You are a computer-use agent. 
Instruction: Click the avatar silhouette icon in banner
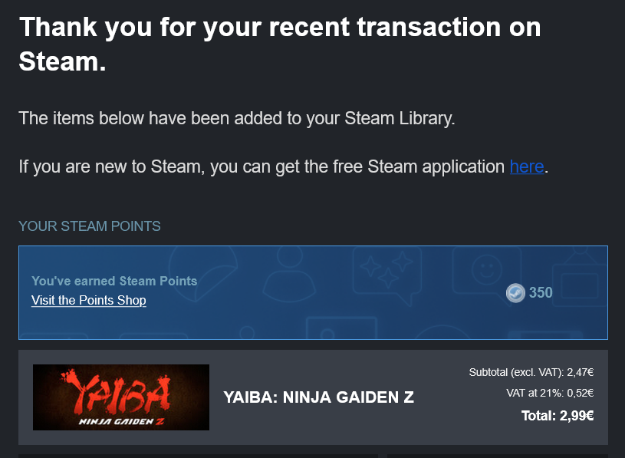(x=289, y=275)
